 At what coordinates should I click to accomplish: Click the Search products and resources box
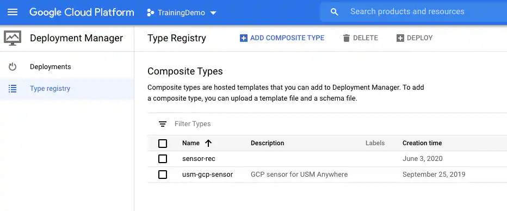(x=413, y=12)
